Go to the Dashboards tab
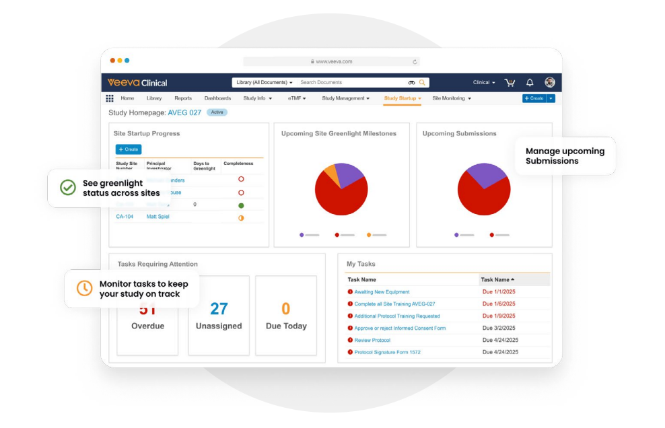665x428 pixels. pyautogui.click(x=217, y=98)
